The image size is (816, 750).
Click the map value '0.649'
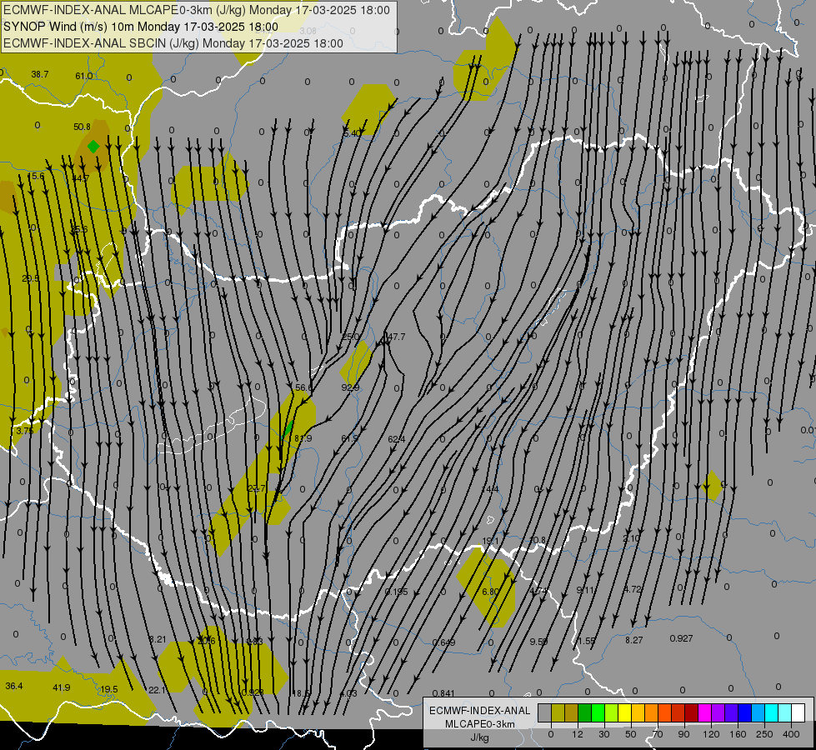pos(444,642)
